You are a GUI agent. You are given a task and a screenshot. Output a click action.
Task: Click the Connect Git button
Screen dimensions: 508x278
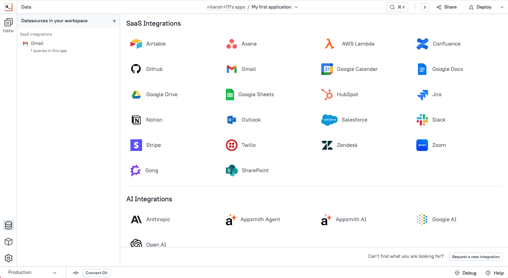coord(96,273)
